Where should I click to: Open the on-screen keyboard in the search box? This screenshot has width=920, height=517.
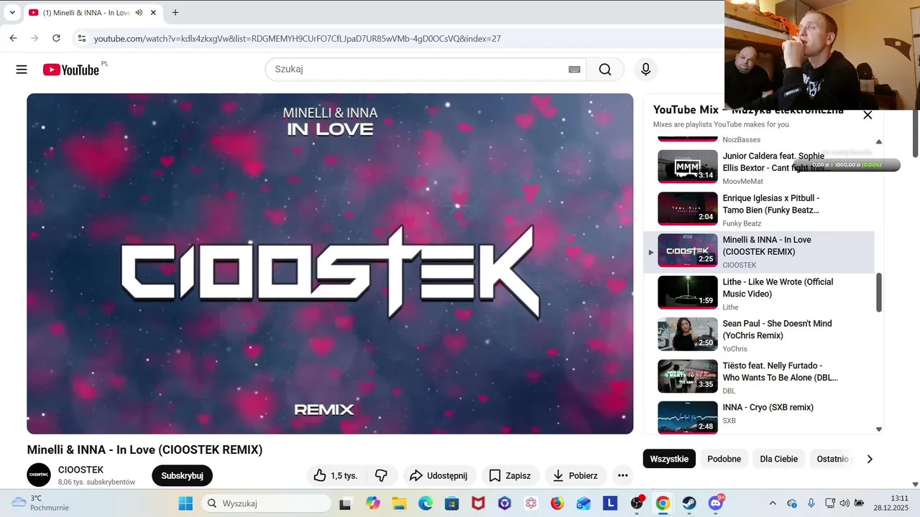(574, 70)
